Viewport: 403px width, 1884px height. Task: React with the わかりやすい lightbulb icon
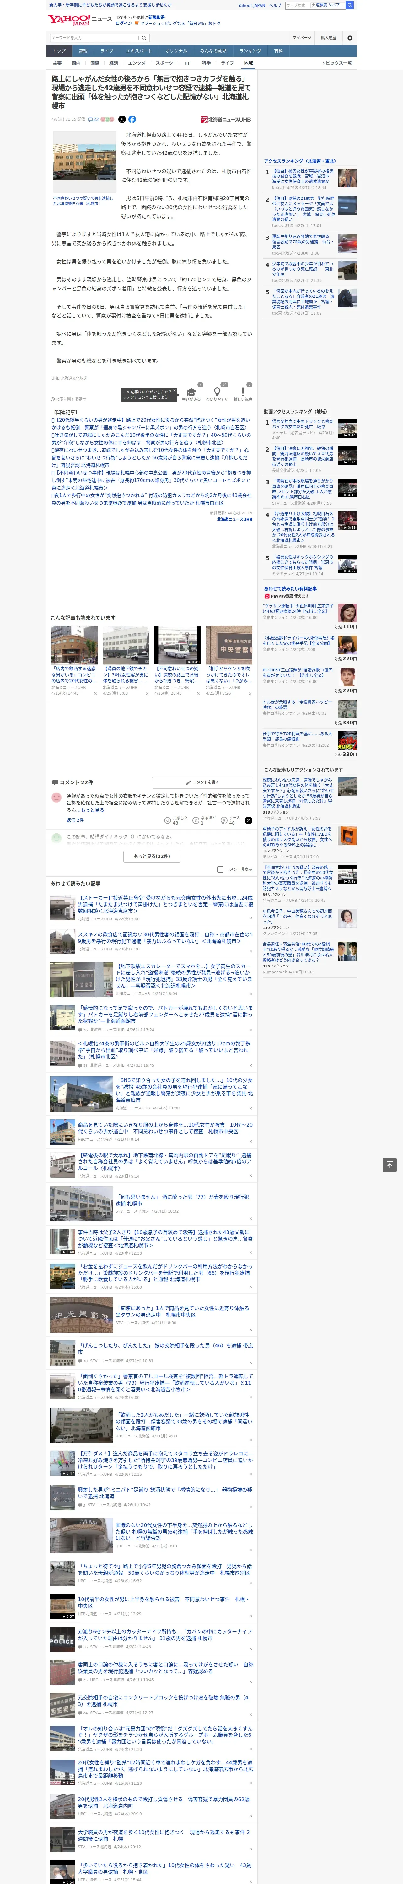click(x=217, y=392)
